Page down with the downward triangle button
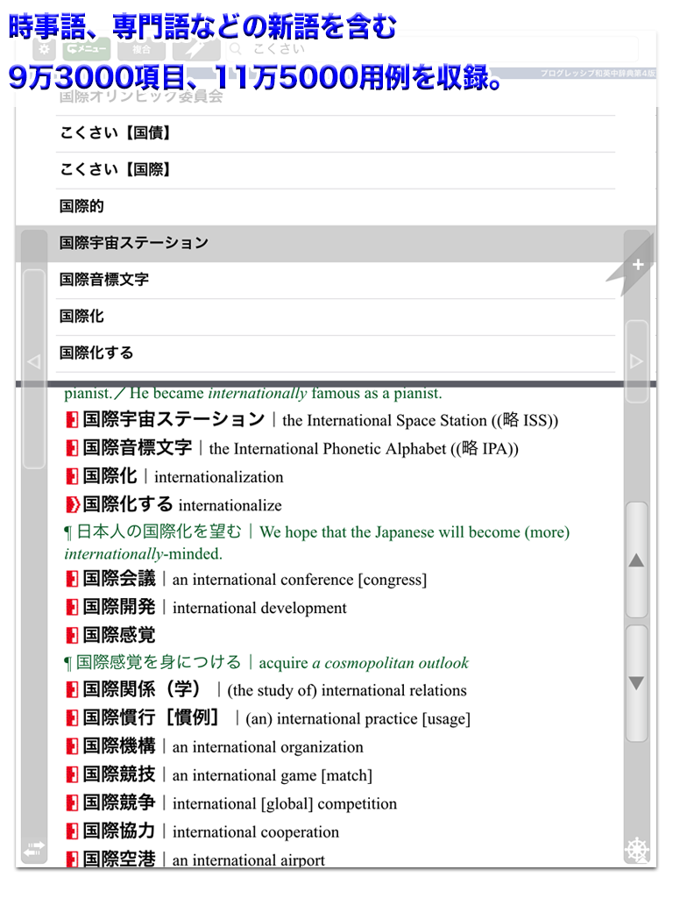The image size is (673, 898). point(637,683)
